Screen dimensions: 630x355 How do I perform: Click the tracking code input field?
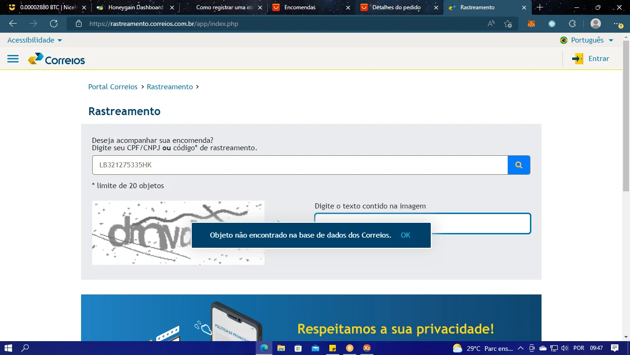[300, 165]
